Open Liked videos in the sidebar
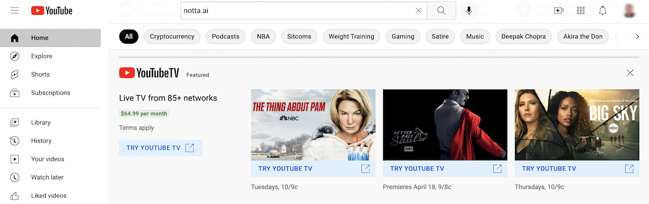This screenshot has height=204, width=649. (x=50, y=196)
